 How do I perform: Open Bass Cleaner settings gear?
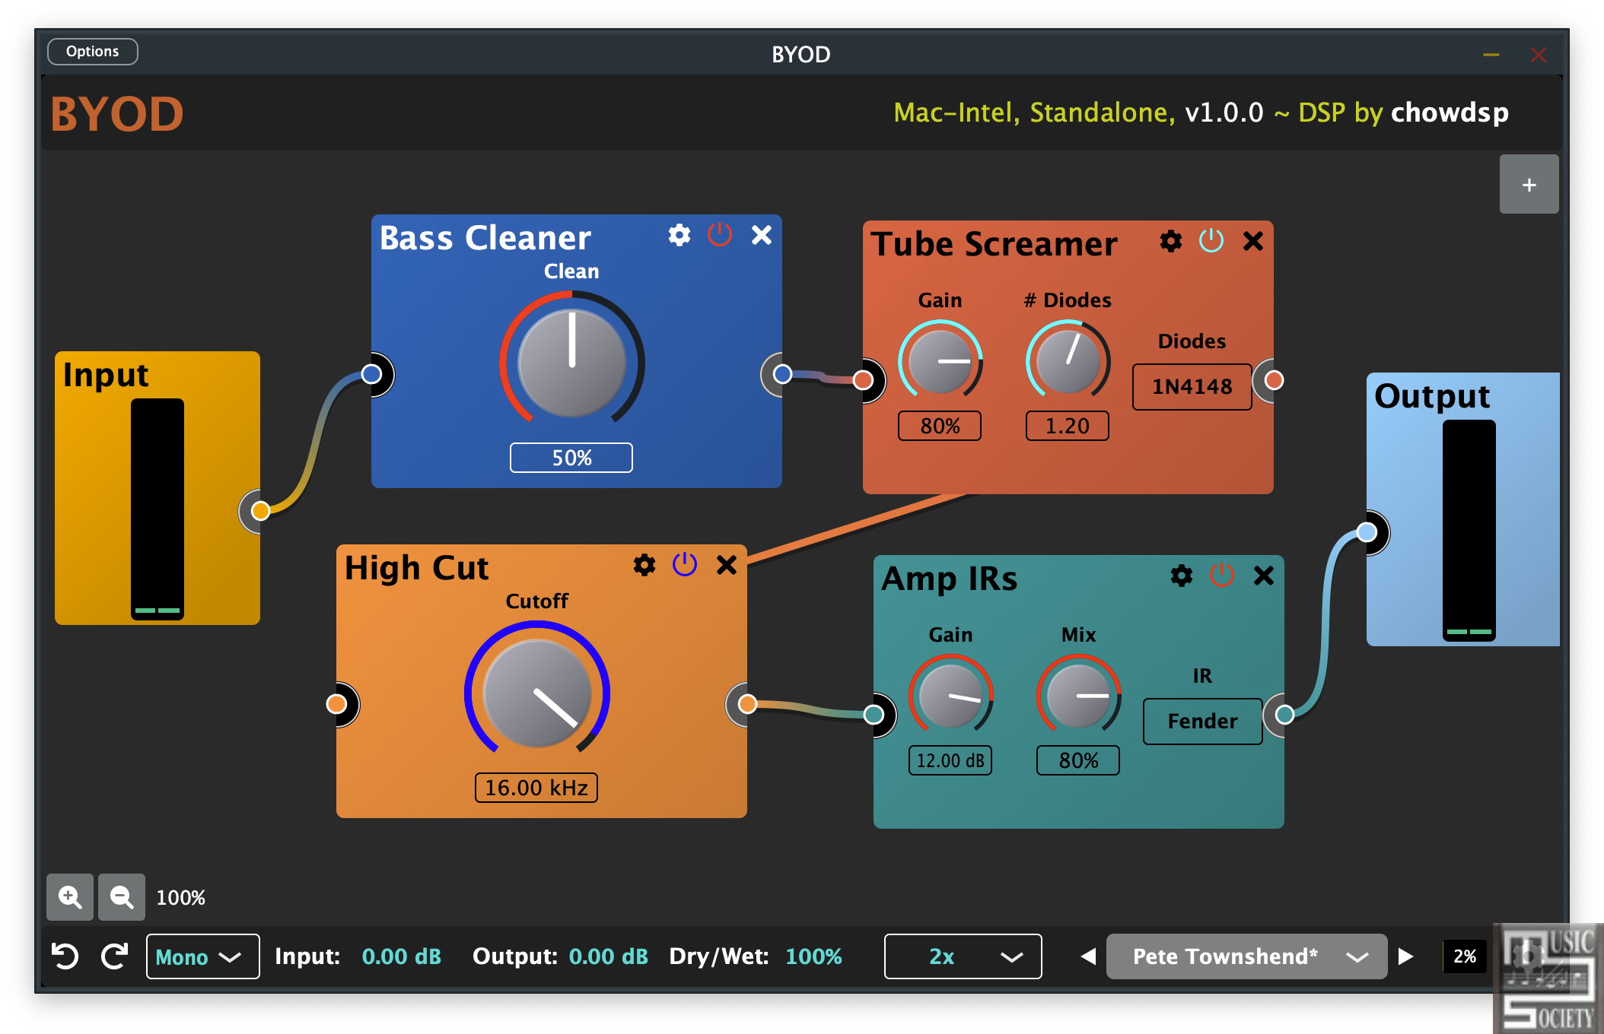tap(679, 236)
